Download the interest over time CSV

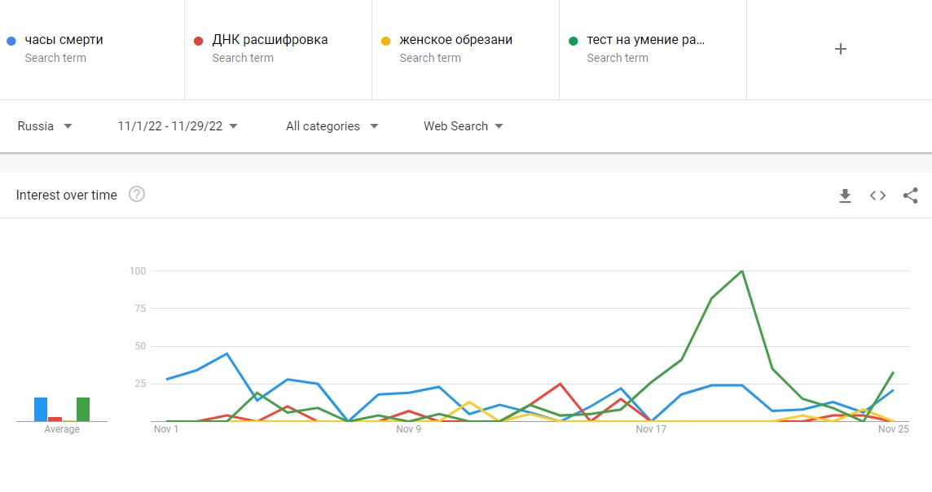point(845,195)
